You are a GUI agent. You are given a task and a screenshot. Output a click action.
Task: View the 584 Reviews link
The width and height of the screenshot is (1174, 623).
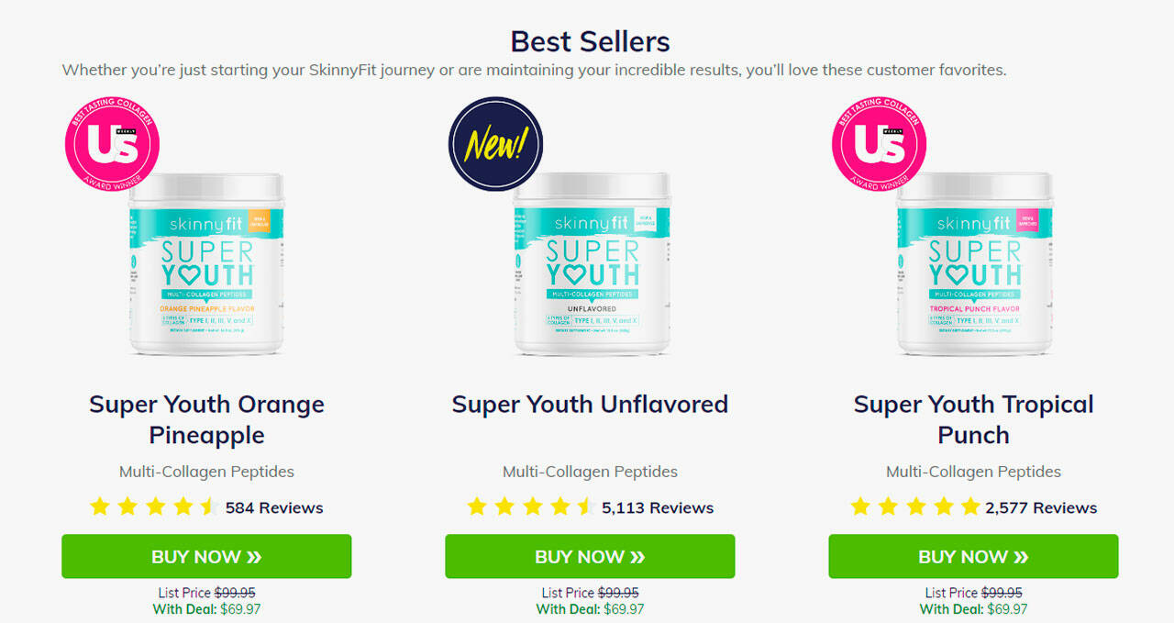274,507
